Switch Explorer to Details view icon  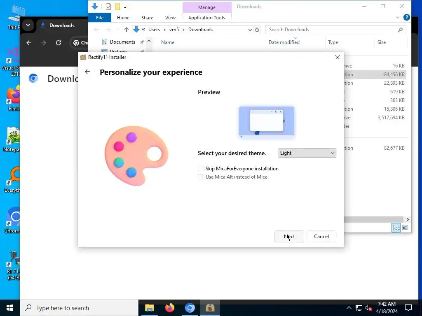(x=396, y=228)
